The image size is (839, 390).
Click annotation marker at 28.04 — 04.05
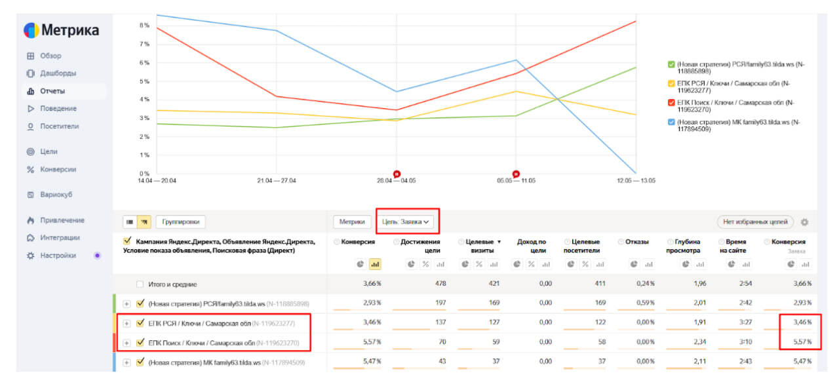click(397, 174)
